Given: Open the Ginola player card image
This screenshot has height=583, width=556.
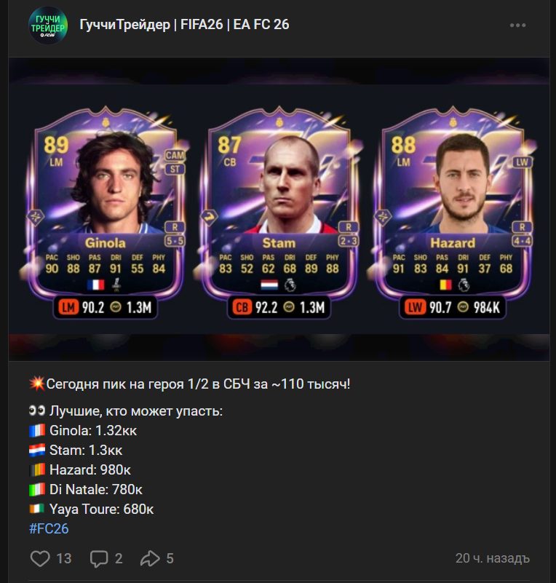Looking at the screenshot, I should [x=106, y=212].
